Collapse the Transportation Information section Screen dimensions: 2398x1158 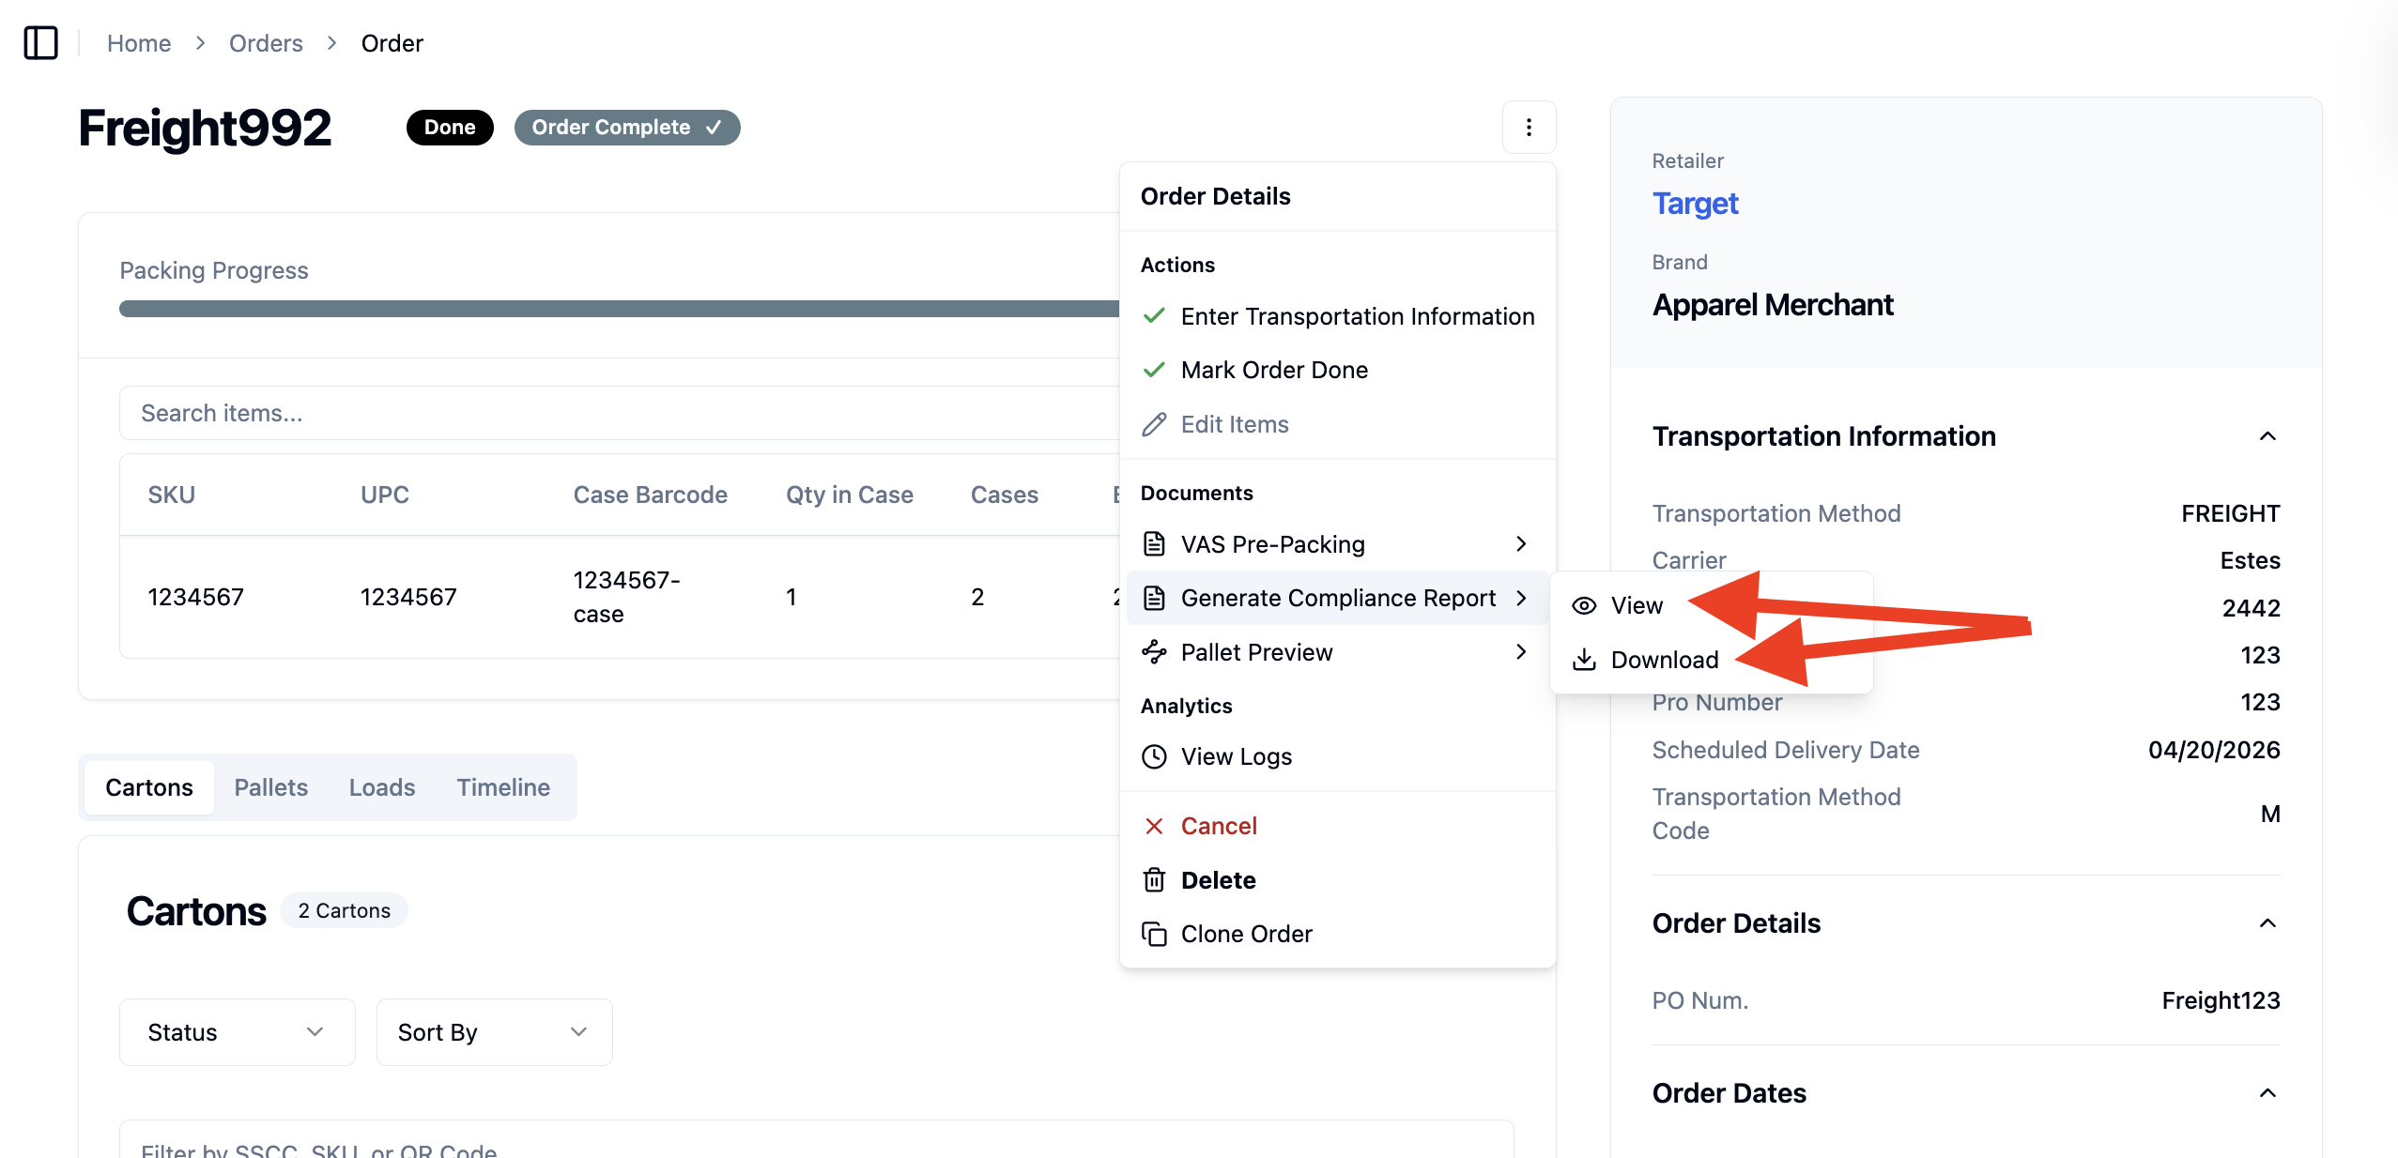pos(2267,436)
